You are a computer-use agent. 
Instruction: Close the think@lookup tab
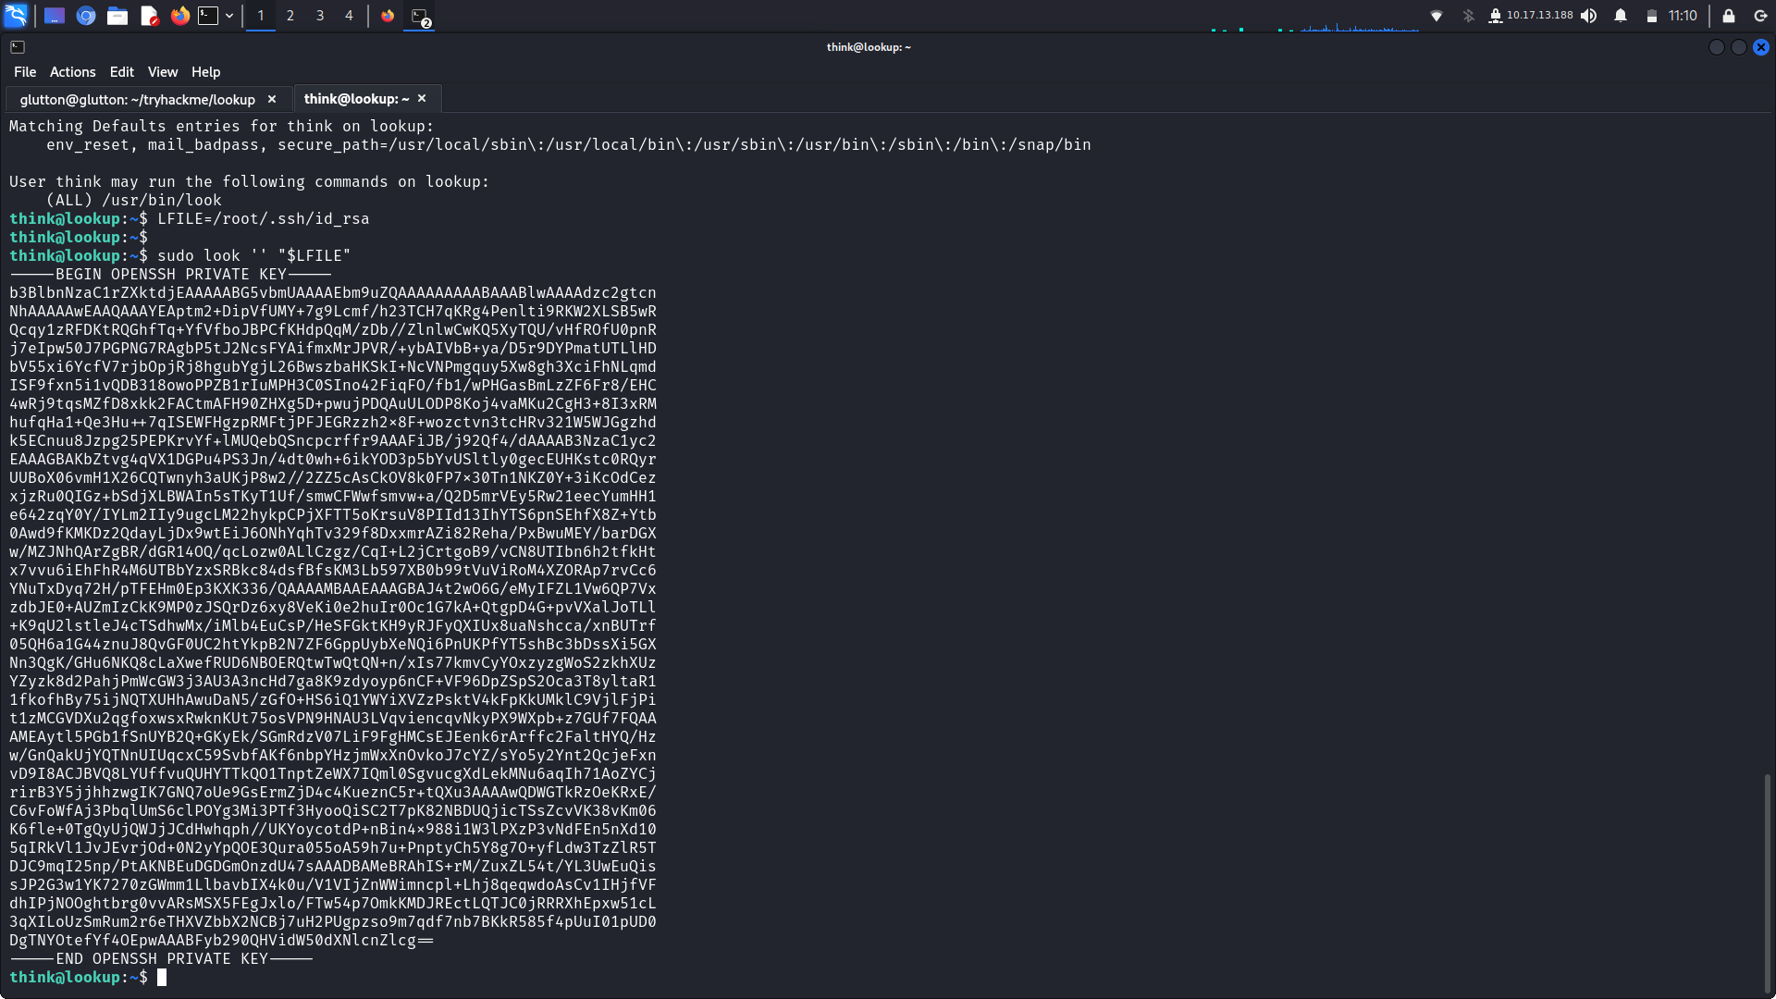point(422,98)
